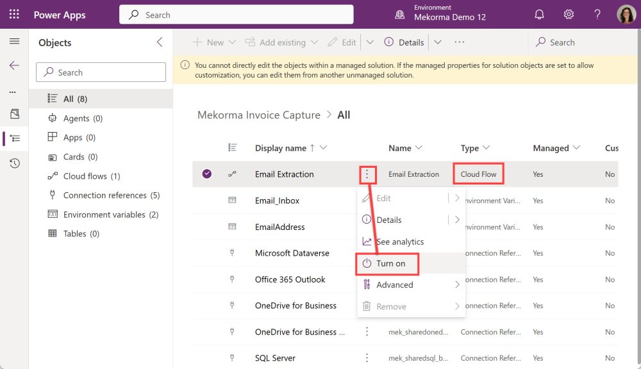The width and height of the screenshot is (641, 369).
Task: Open the notifications bell
Action: [540, 14]
